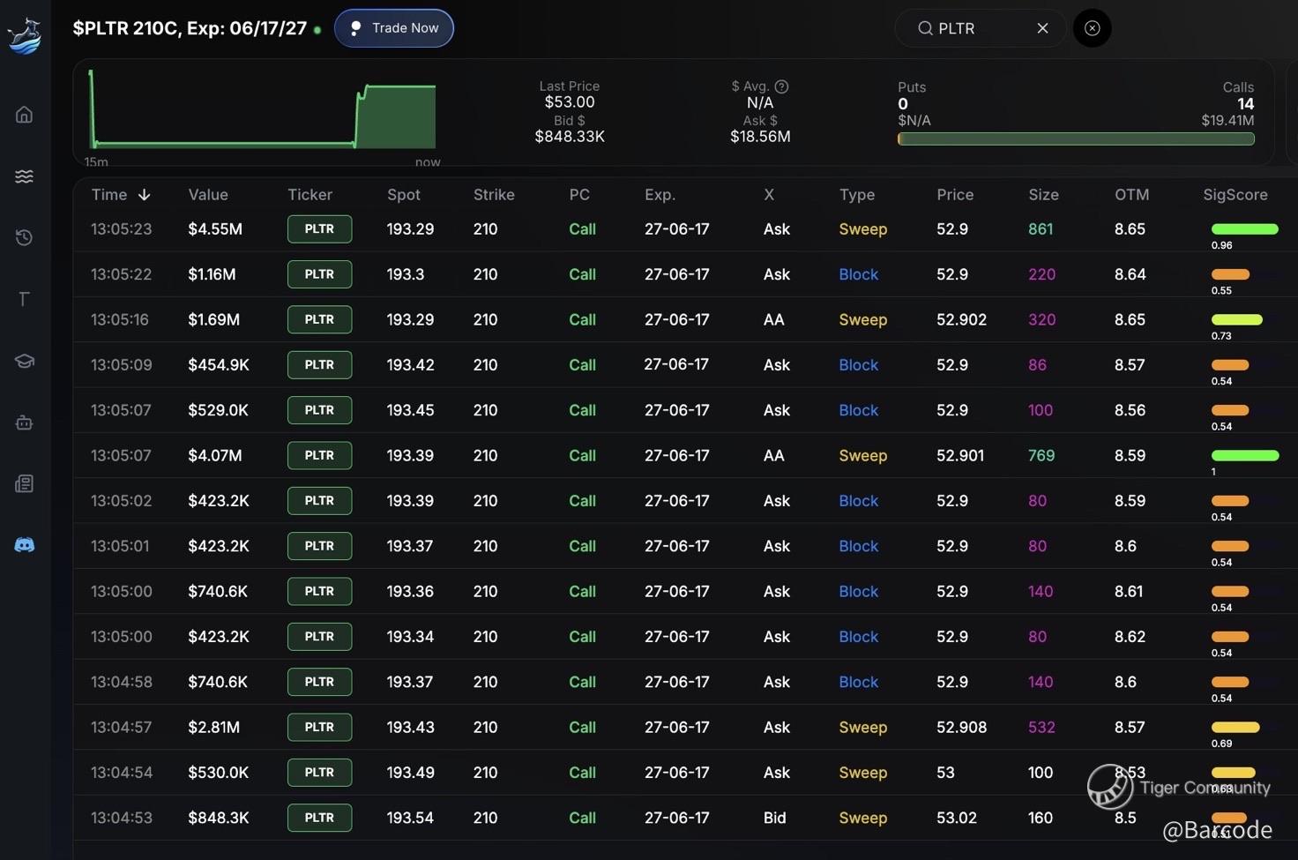Open the newspaper icon in the sidebar
The image size is (1298, 860).
click(x=25, y=483)
